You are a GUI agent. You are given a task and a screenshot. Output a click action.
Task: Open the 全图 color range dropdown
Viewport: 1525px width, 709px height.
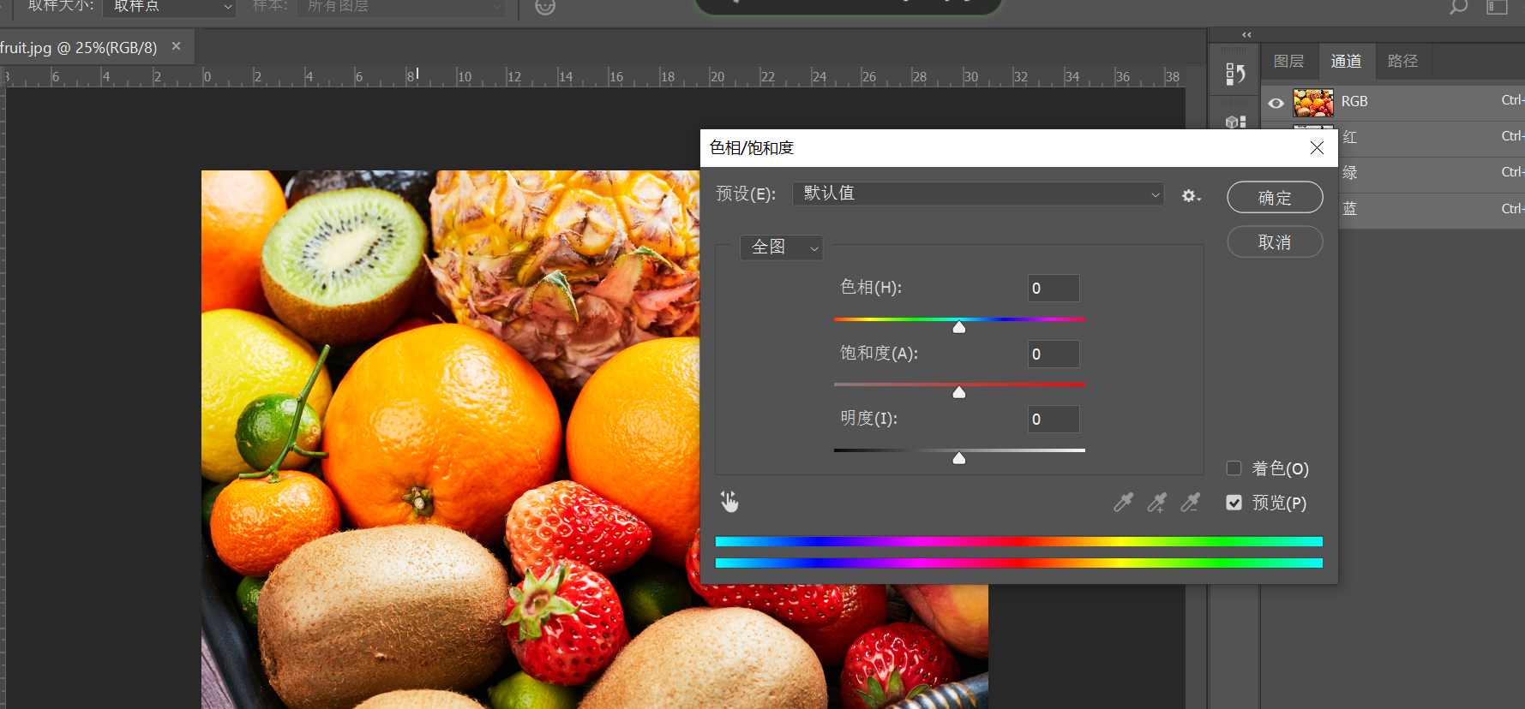(781, 247)
